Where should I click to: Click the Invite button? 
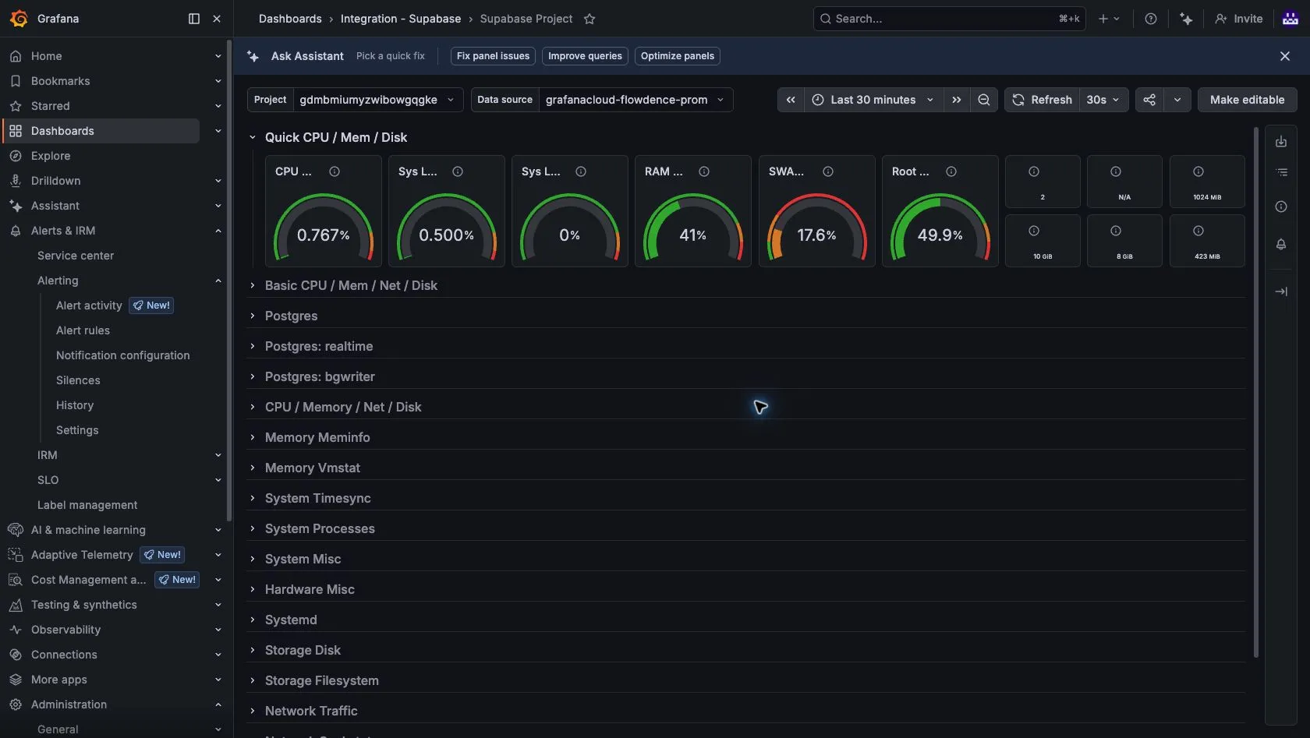tap(1239, 19)
